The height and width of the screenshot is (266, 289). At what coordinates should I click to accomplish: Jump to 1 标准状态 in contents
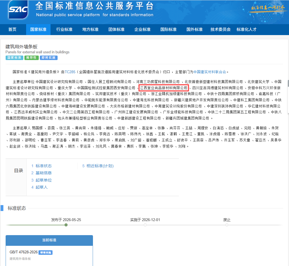42,166
